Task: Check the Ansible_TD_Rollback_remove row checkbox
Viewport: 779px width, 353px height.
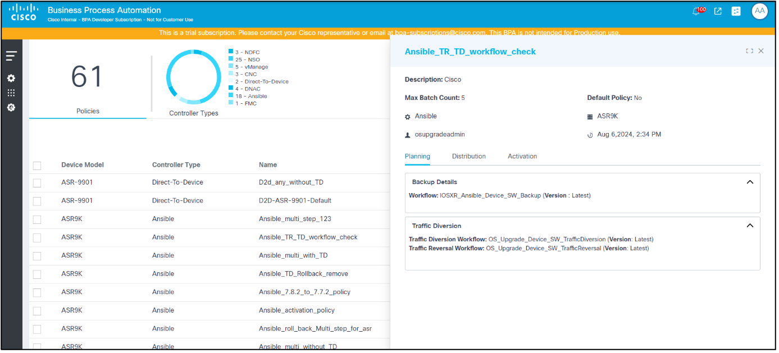Action: coord(37,274)
